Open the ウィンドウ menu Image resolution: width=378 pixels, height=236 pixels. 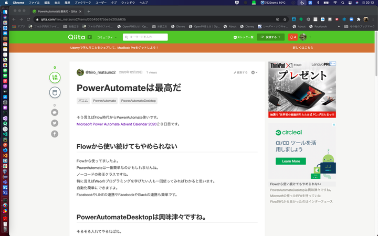pos(128,3)
